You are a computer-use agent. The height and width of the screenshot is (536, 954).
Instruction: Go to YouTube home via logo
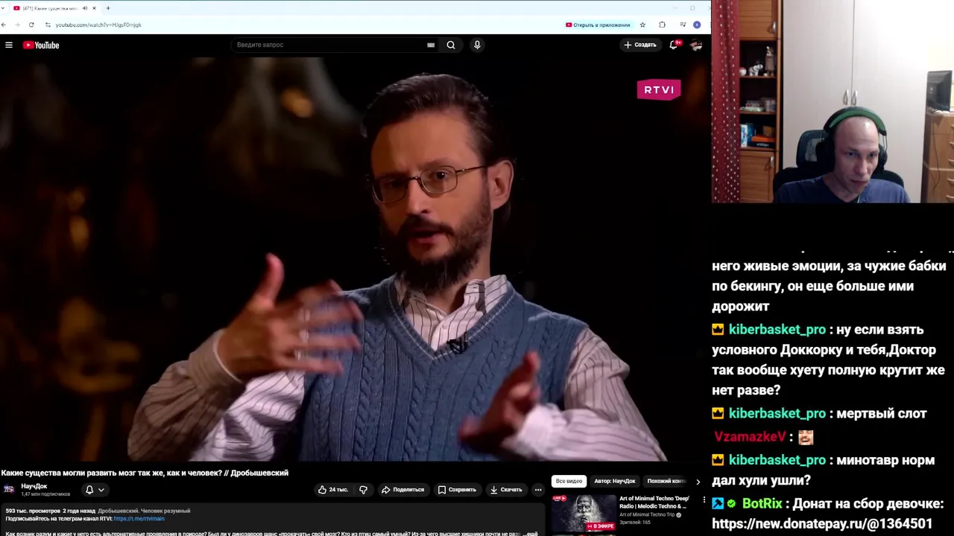click(x=41, y=45)
